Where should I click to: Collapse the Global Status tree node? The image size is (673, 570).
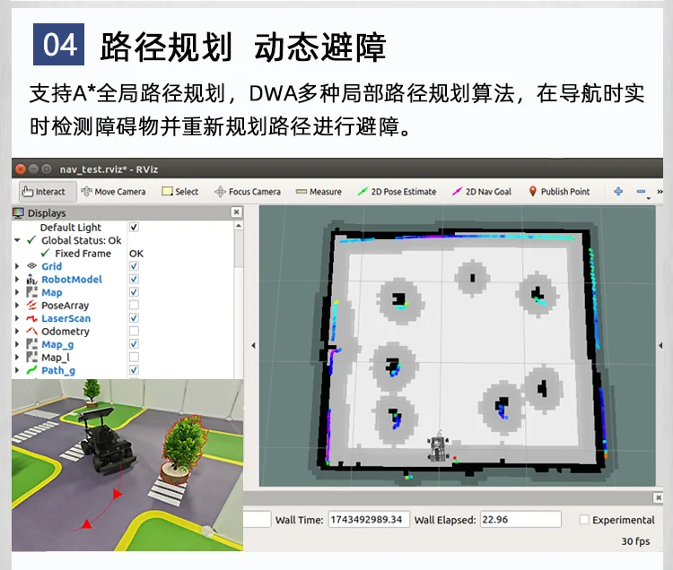click(17, 240)
